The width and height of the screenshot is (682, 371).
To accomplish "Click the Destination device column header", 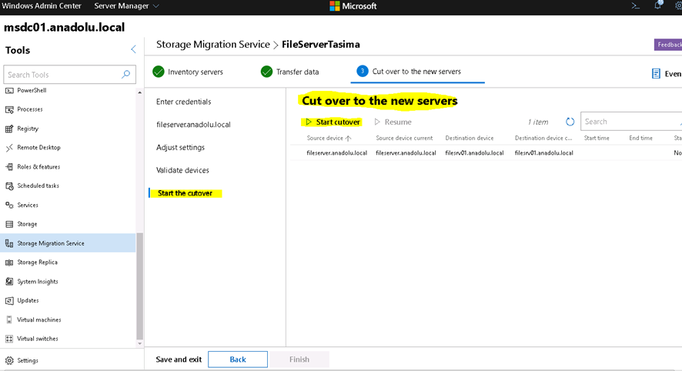I will click(x=470, y=139).
